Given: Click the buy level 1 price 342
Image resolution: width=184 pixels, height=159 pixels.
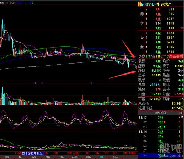Looking at the screenshot, I should (x=158, y=33).
